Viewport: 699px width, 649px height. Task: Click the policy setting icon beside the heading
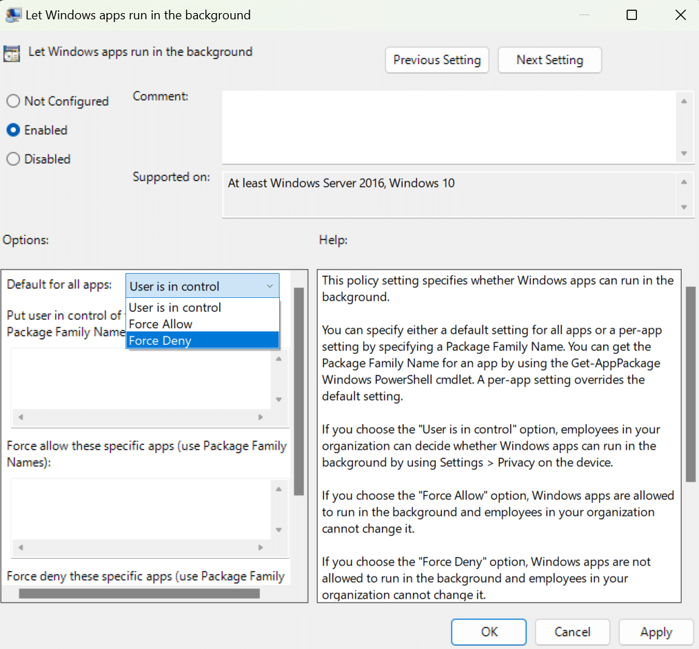(x=12, y=54)
